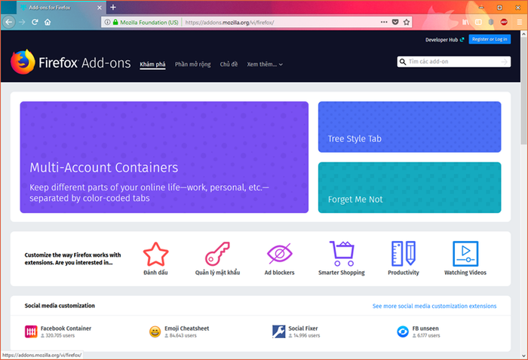Open a new tab with plus button

(x=113, y=7)
